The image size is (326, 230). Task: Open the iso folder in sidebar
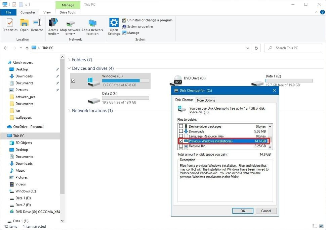pyautogui.click(x=15, y=111)
